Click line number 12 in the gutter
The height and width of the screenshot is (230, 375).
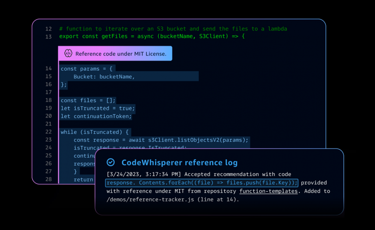pos(49,29)
